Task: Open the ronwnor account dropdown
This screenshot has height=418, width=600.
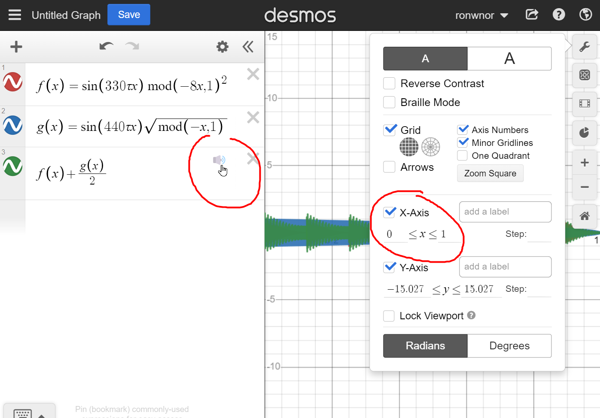Action: coord(481,15)
